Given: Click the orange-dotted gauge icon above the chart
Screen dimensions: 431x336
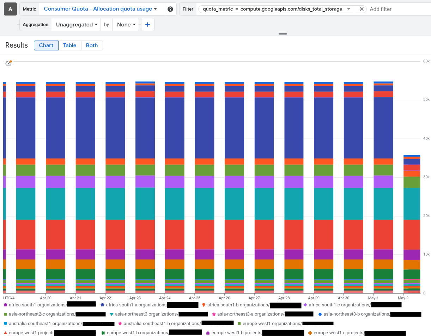Looking at the screenshot, I should 8,63.
